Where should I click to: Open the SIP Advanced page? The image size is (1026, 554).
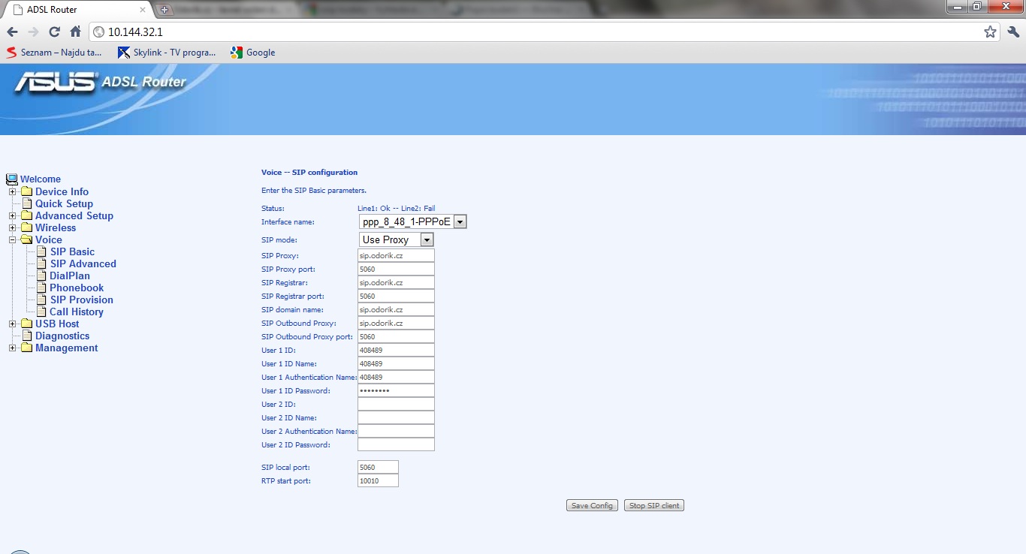[83, 264]
